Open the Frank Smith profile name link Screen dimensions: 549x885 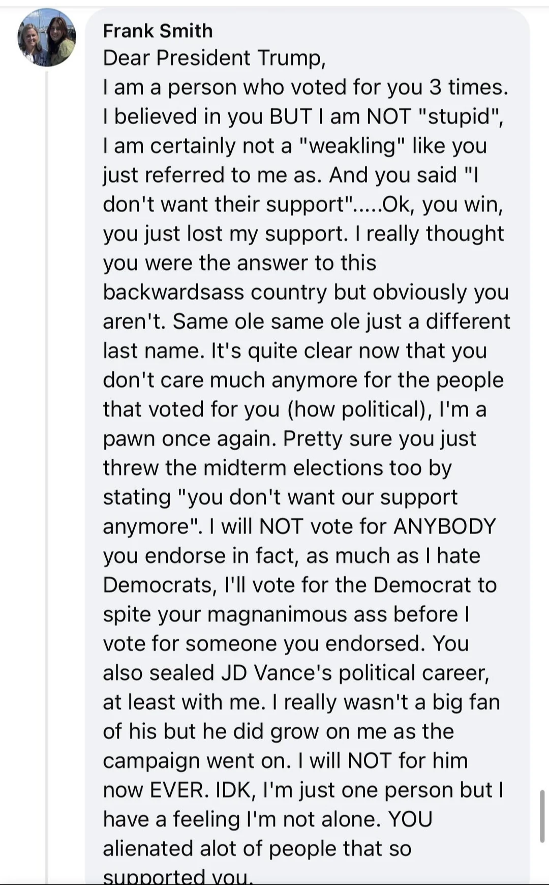coord(158,31)
